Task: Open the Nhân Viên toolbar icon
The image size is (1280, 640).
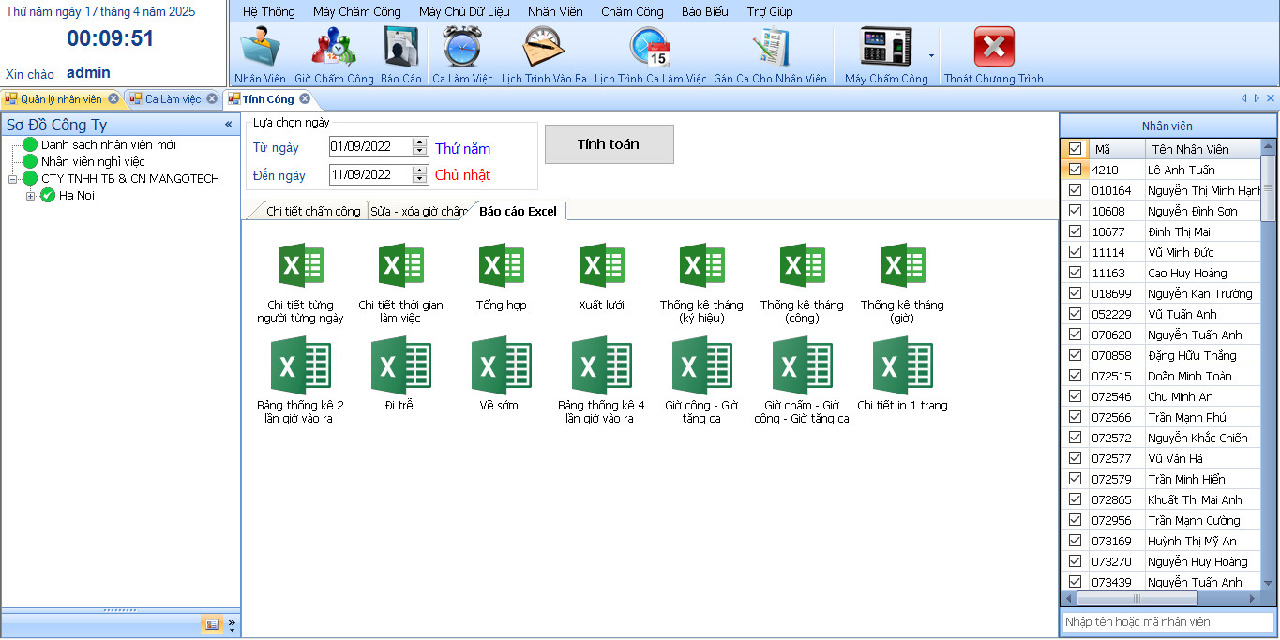Action: point(260,53)
